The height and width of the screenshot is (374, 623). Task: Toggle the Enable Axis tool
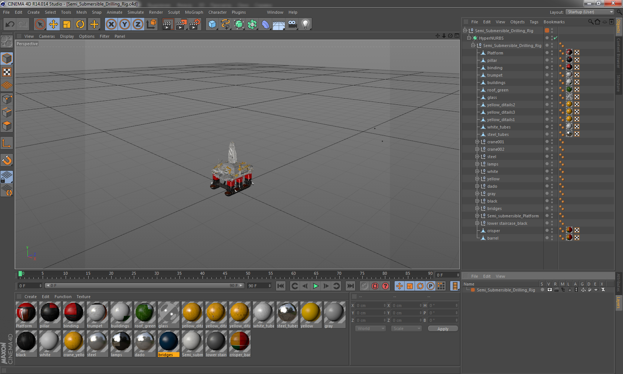coord(7,143)
